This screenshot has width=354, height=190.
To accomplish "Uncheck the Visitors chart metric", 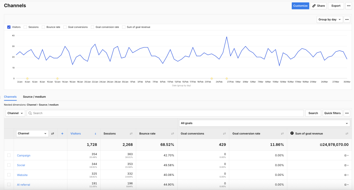I will click(9, 27).
